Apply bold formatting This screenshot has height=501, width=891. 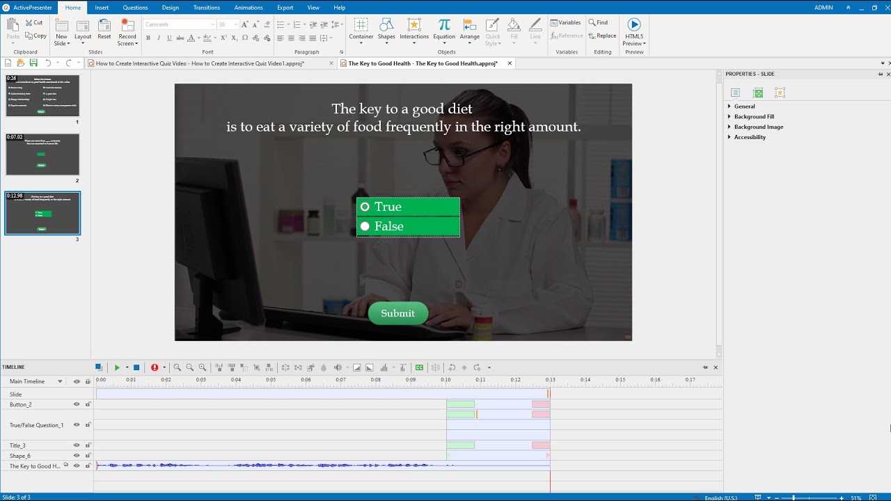pos(148,38)
